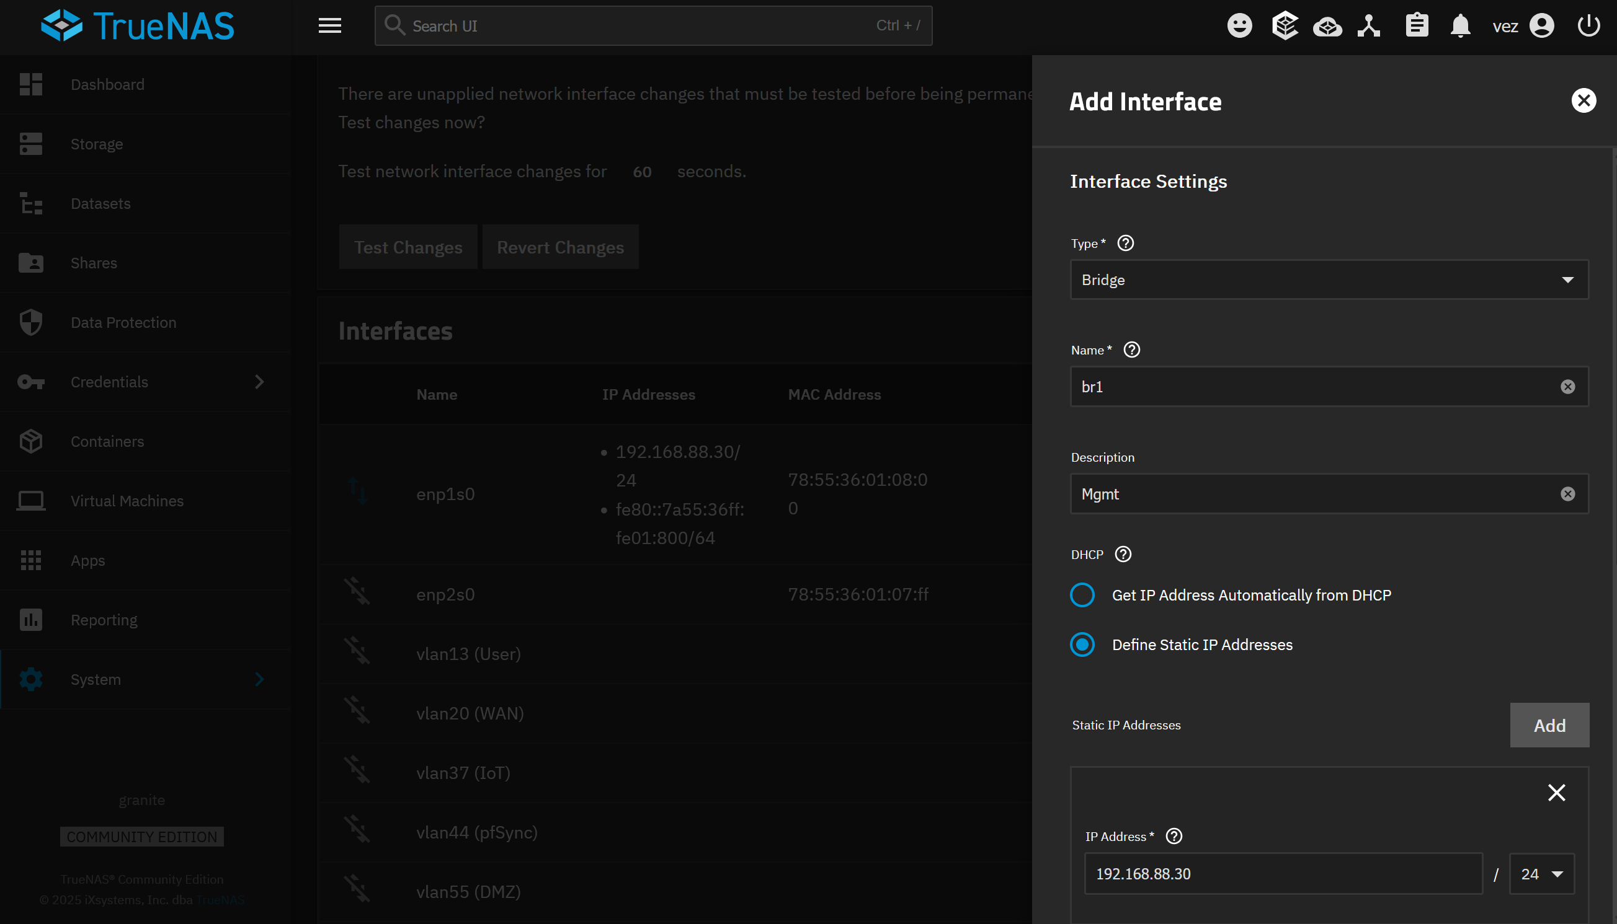The height and width of the screenshot is (924, 1617).
Task: Select Define Static IP Addresses option
Action: (x=1082, y=644)
